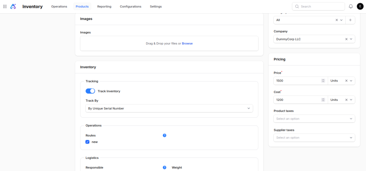Click the Browse link for images
The height and width of the screenshot is (171, 366).
tap(187, 43)
